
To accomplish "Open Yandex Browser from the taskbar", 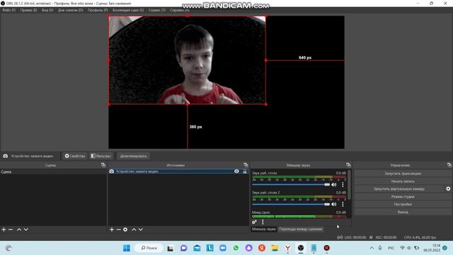I will (288, 248).
